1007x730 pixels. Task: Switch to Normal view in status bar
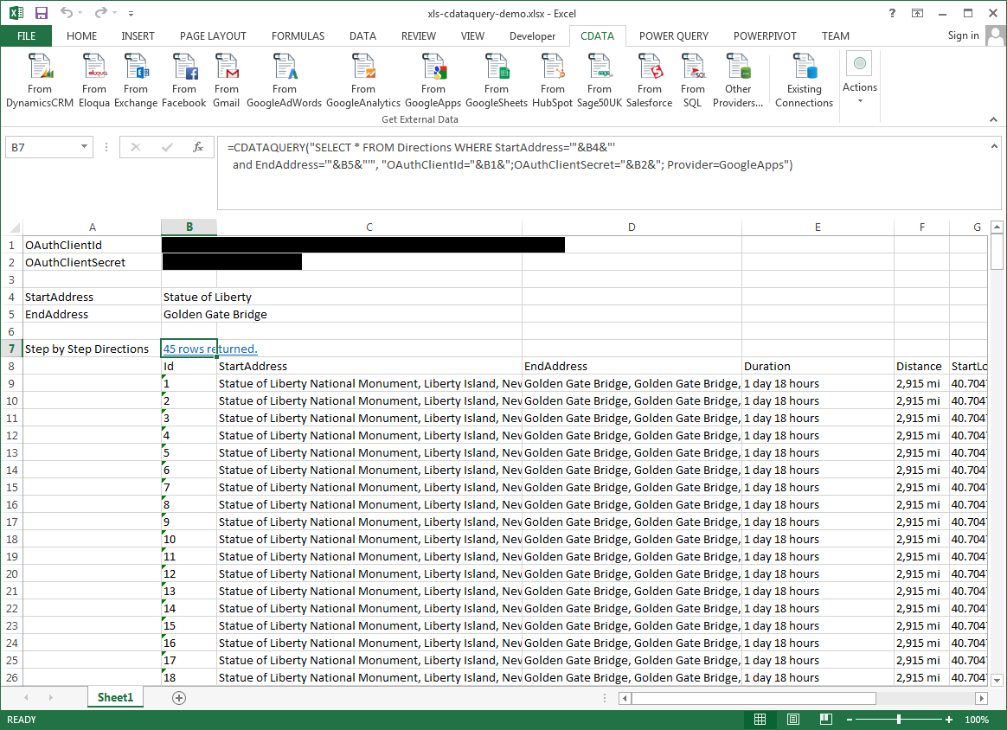[760, 720]
